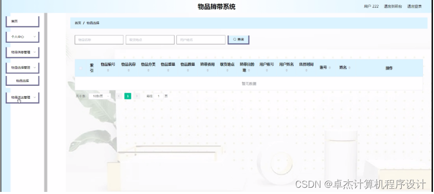Click sort arrows beside 捎带目的地 header

pos(249,71)
